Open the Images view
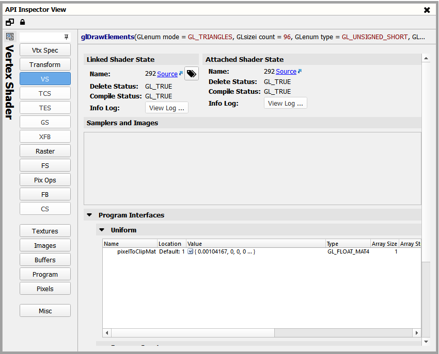Image resolution: width=439 pixels, height=354 pixels. coord(45,246)
